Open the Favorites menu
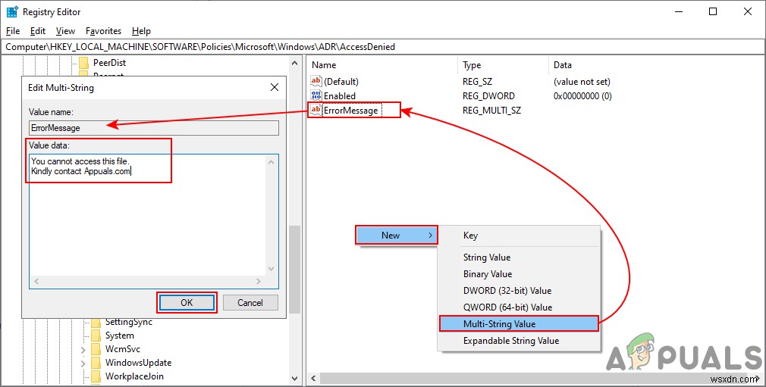The image size is (766, 387). click(104, 31)
